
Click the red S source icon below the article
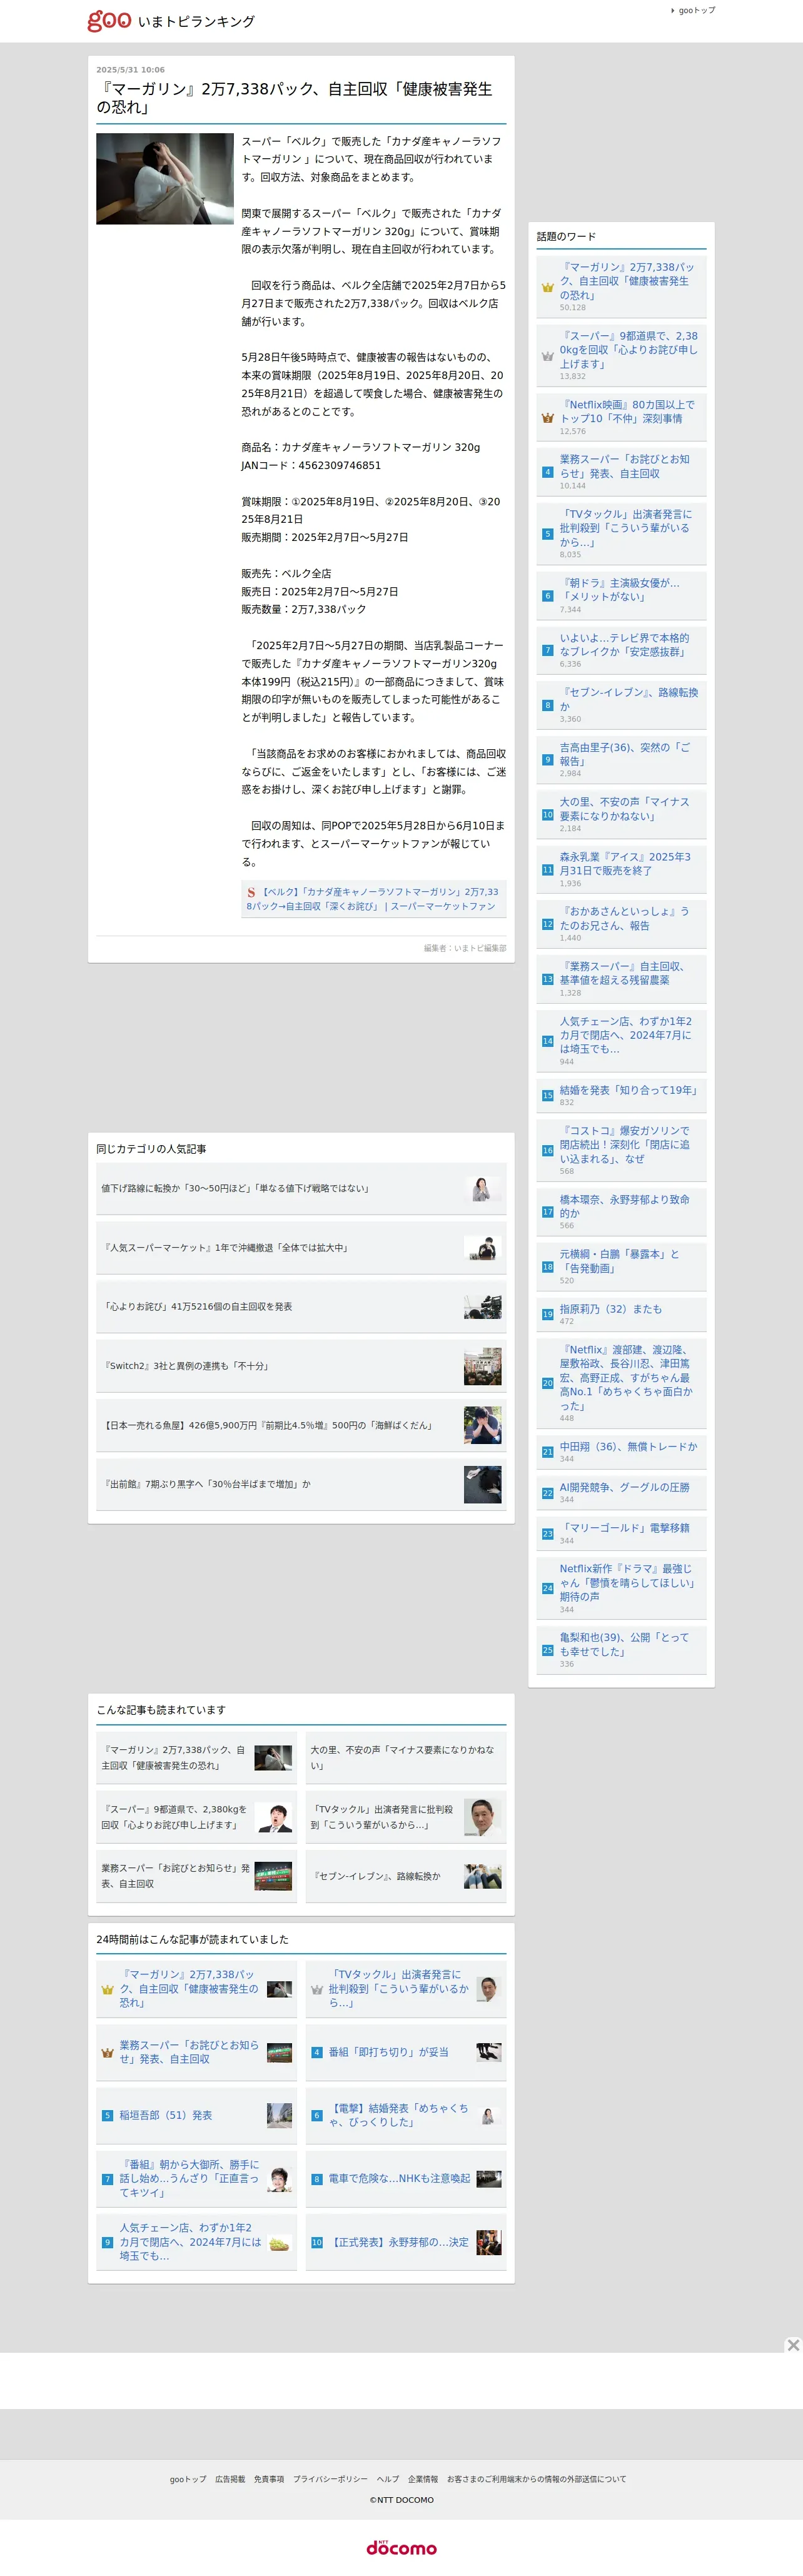point(251,892)
